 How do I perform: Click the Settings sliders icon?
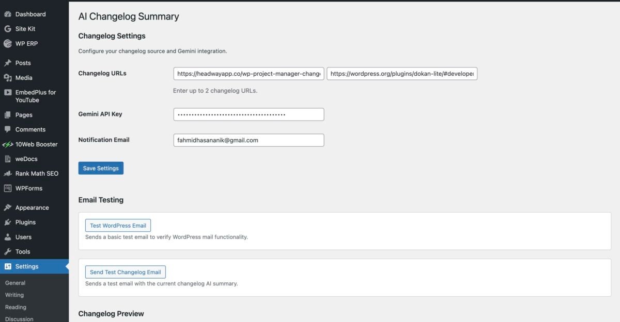coord(8,266)
